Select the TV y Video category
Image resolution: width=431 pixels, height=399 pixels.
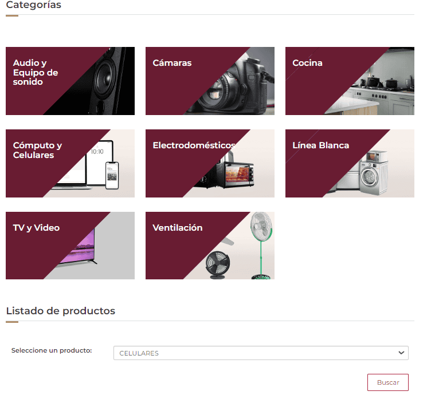coord(70,246)
